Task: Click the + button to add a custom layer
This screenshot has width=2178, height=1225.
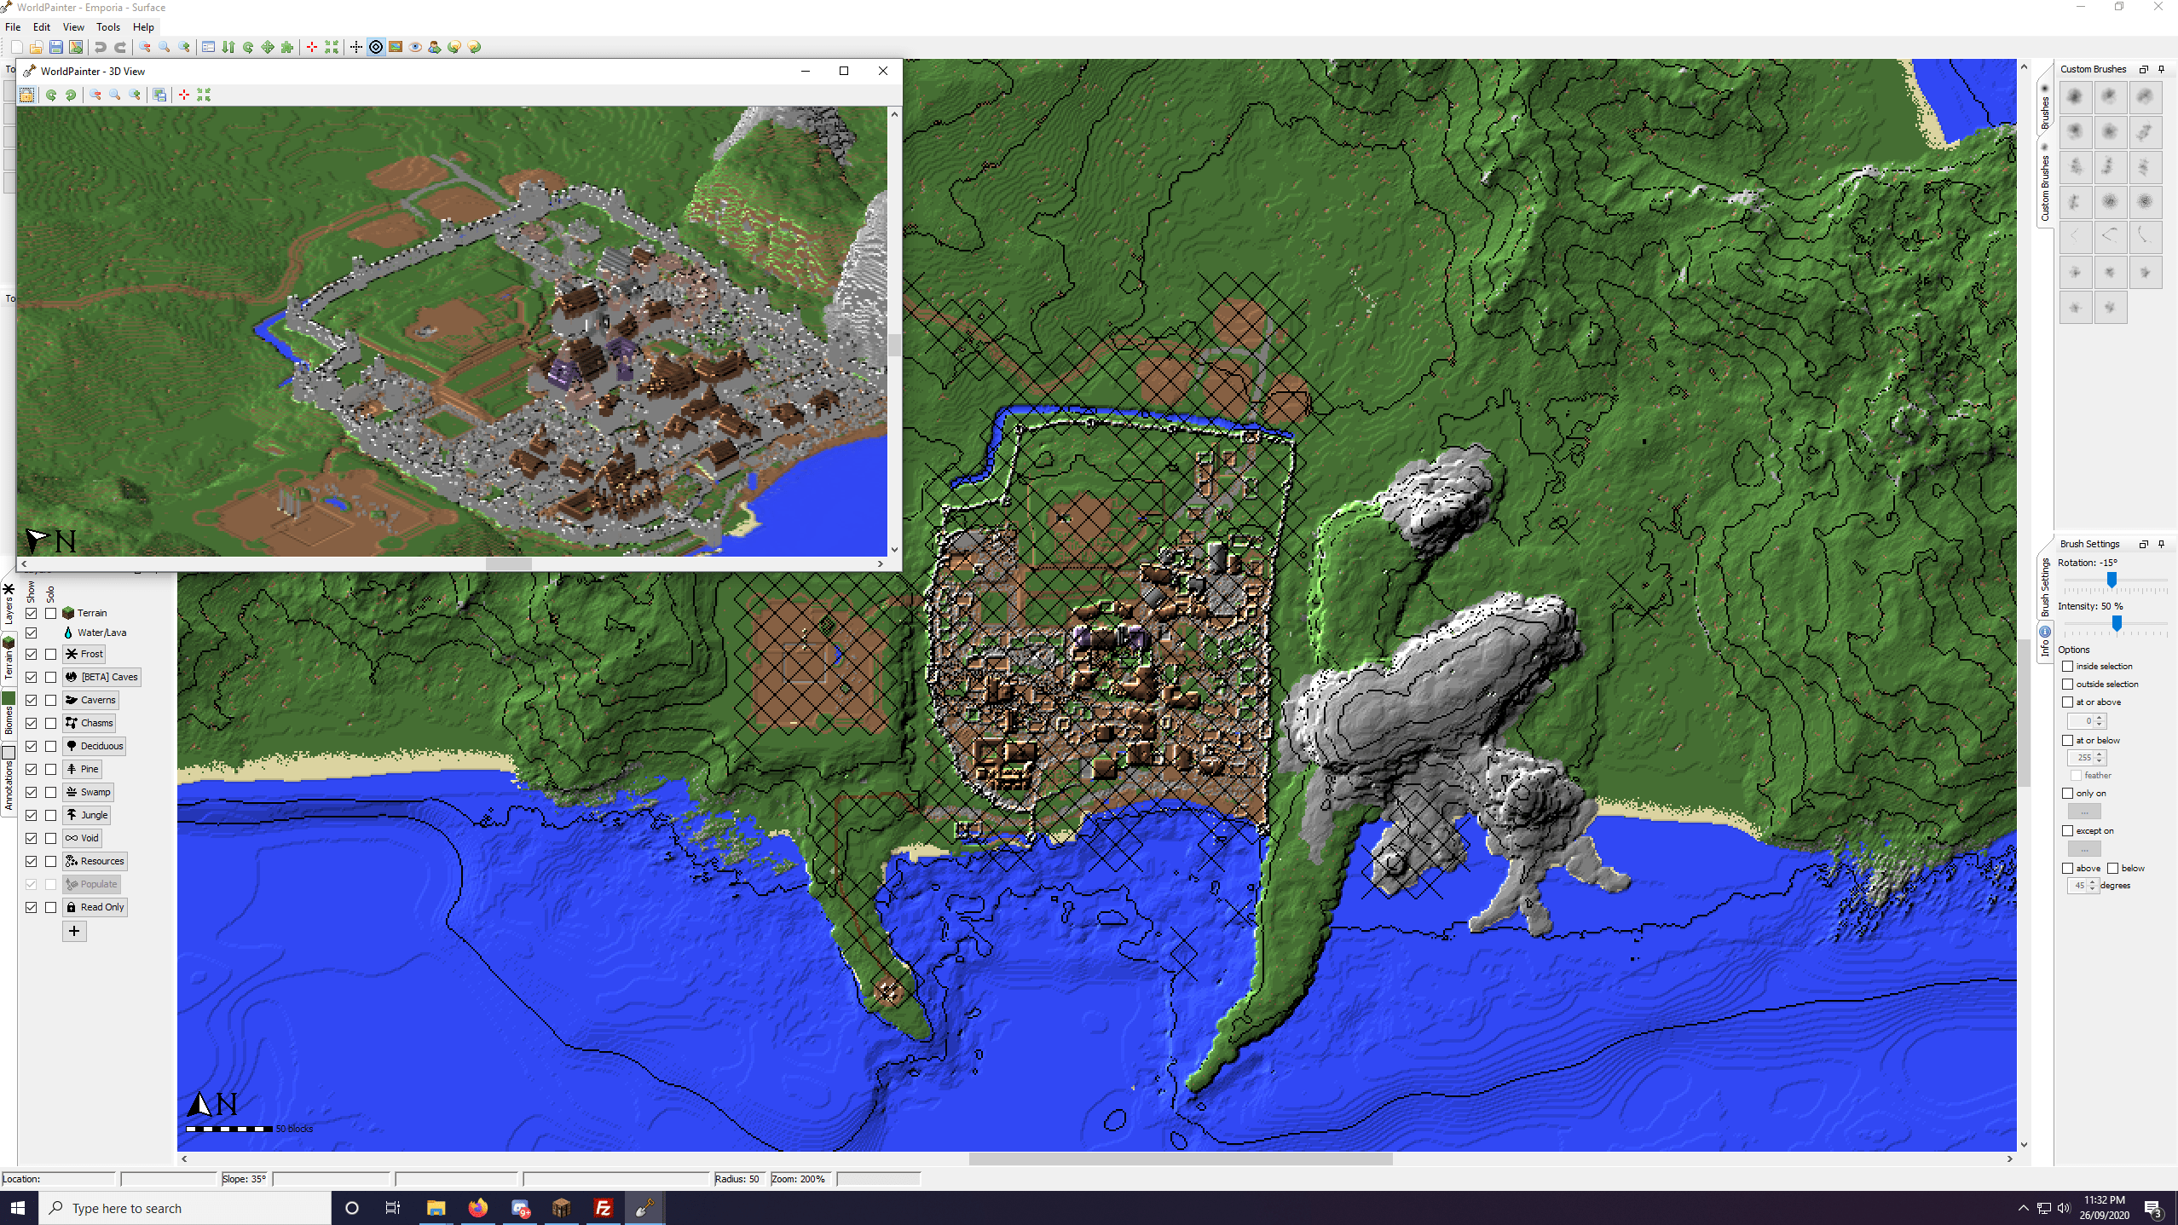Action: pyautogui.click(x=73, y=931)
